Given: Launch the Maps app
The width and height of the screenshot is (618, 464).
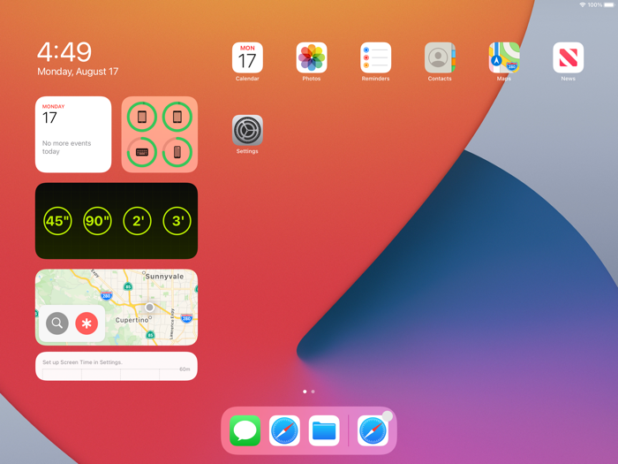Looking at the screenshot, I should click(504, 57).
